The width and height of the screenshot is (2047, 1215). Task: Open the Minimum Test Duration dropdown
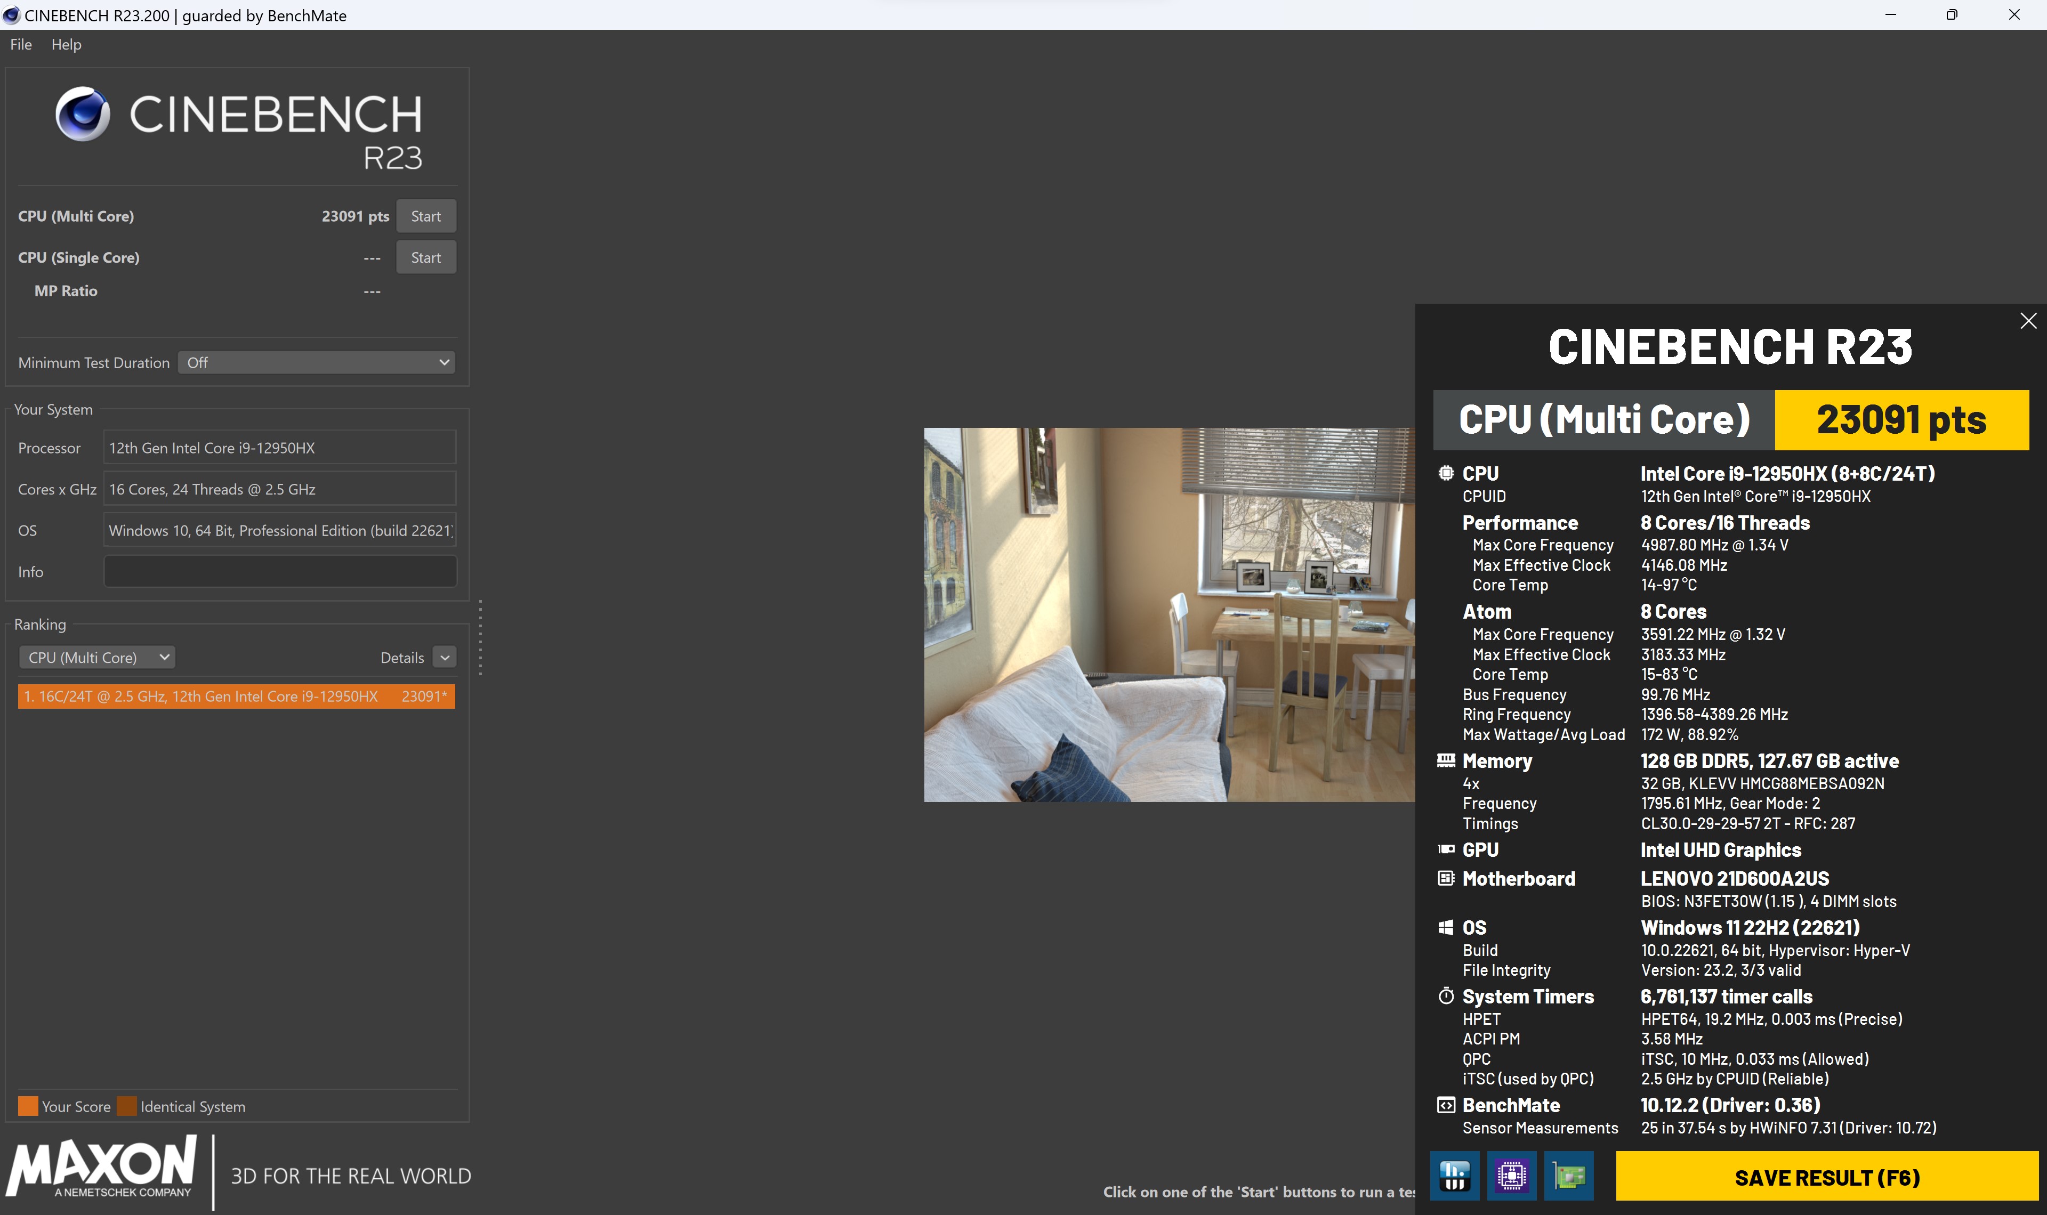[x=317, y=362]
